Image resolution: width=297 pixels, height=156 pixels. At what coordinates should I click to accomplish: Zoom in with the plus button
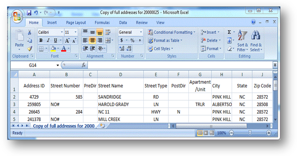(269, 133)
